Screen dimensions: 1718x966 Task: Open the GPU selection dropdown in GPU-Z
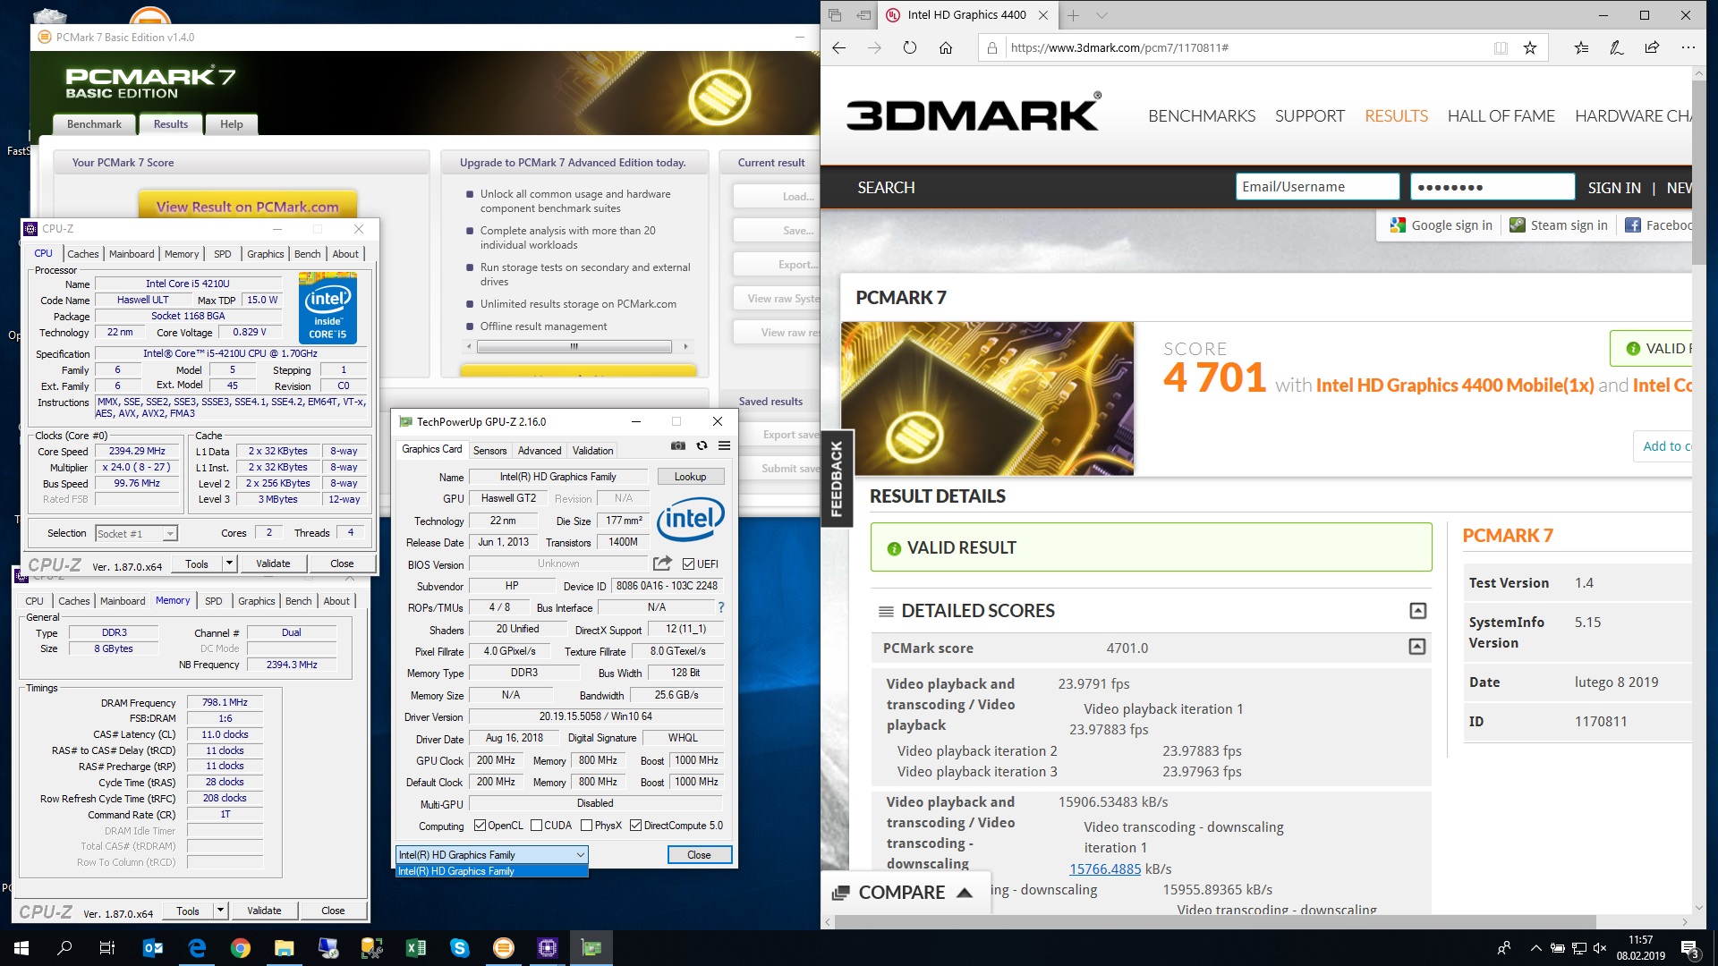coord(491,855)
